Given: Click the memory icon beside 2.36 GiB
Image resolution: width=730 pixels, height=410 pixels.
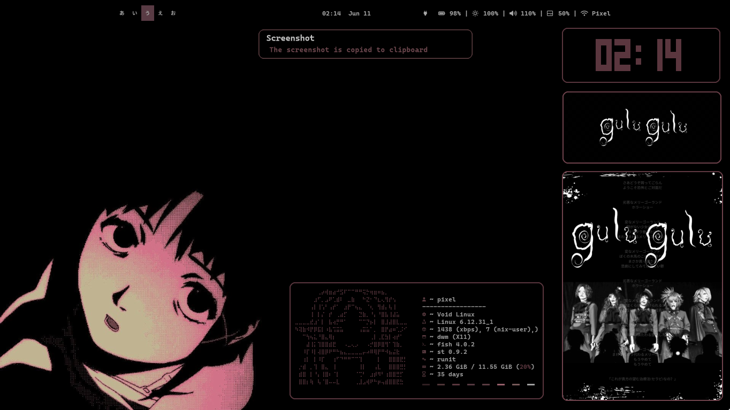Looking at the screenshot, I should pyautogui.click(x=424, y=367).
